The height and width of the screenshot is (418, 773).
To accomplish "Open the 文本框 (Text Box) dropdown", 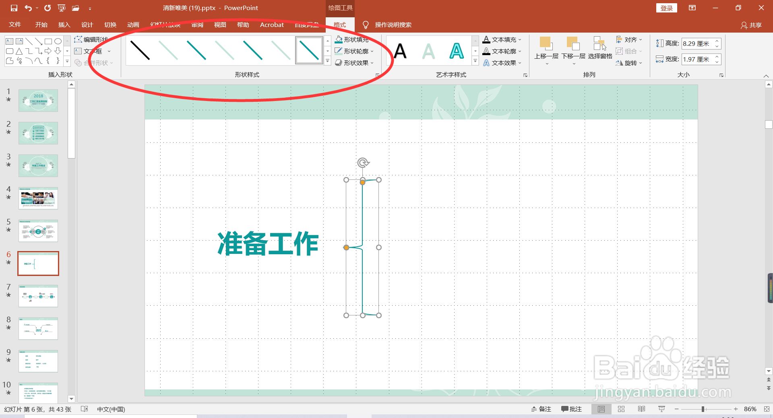I will click(x=108, y=51).
